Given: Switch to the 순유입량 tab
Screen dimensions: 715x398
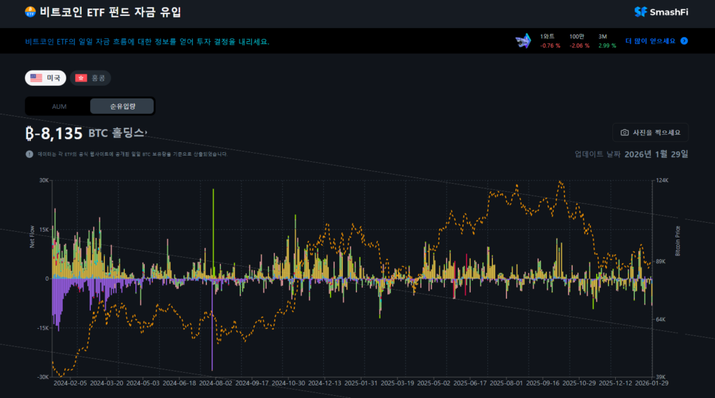Looking at the screenshot, I should point(122,106).
